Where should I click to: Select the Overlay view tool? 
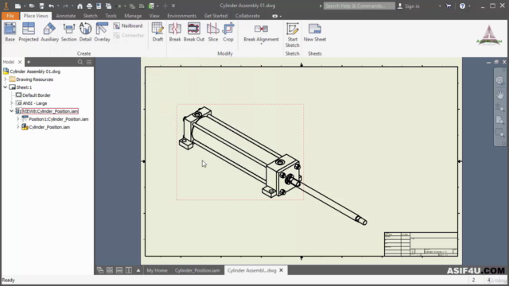point(102,32)
